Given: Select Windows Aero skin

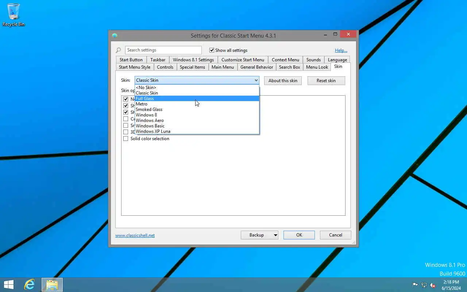Looking at the screenshot, I should pos(197,120).
